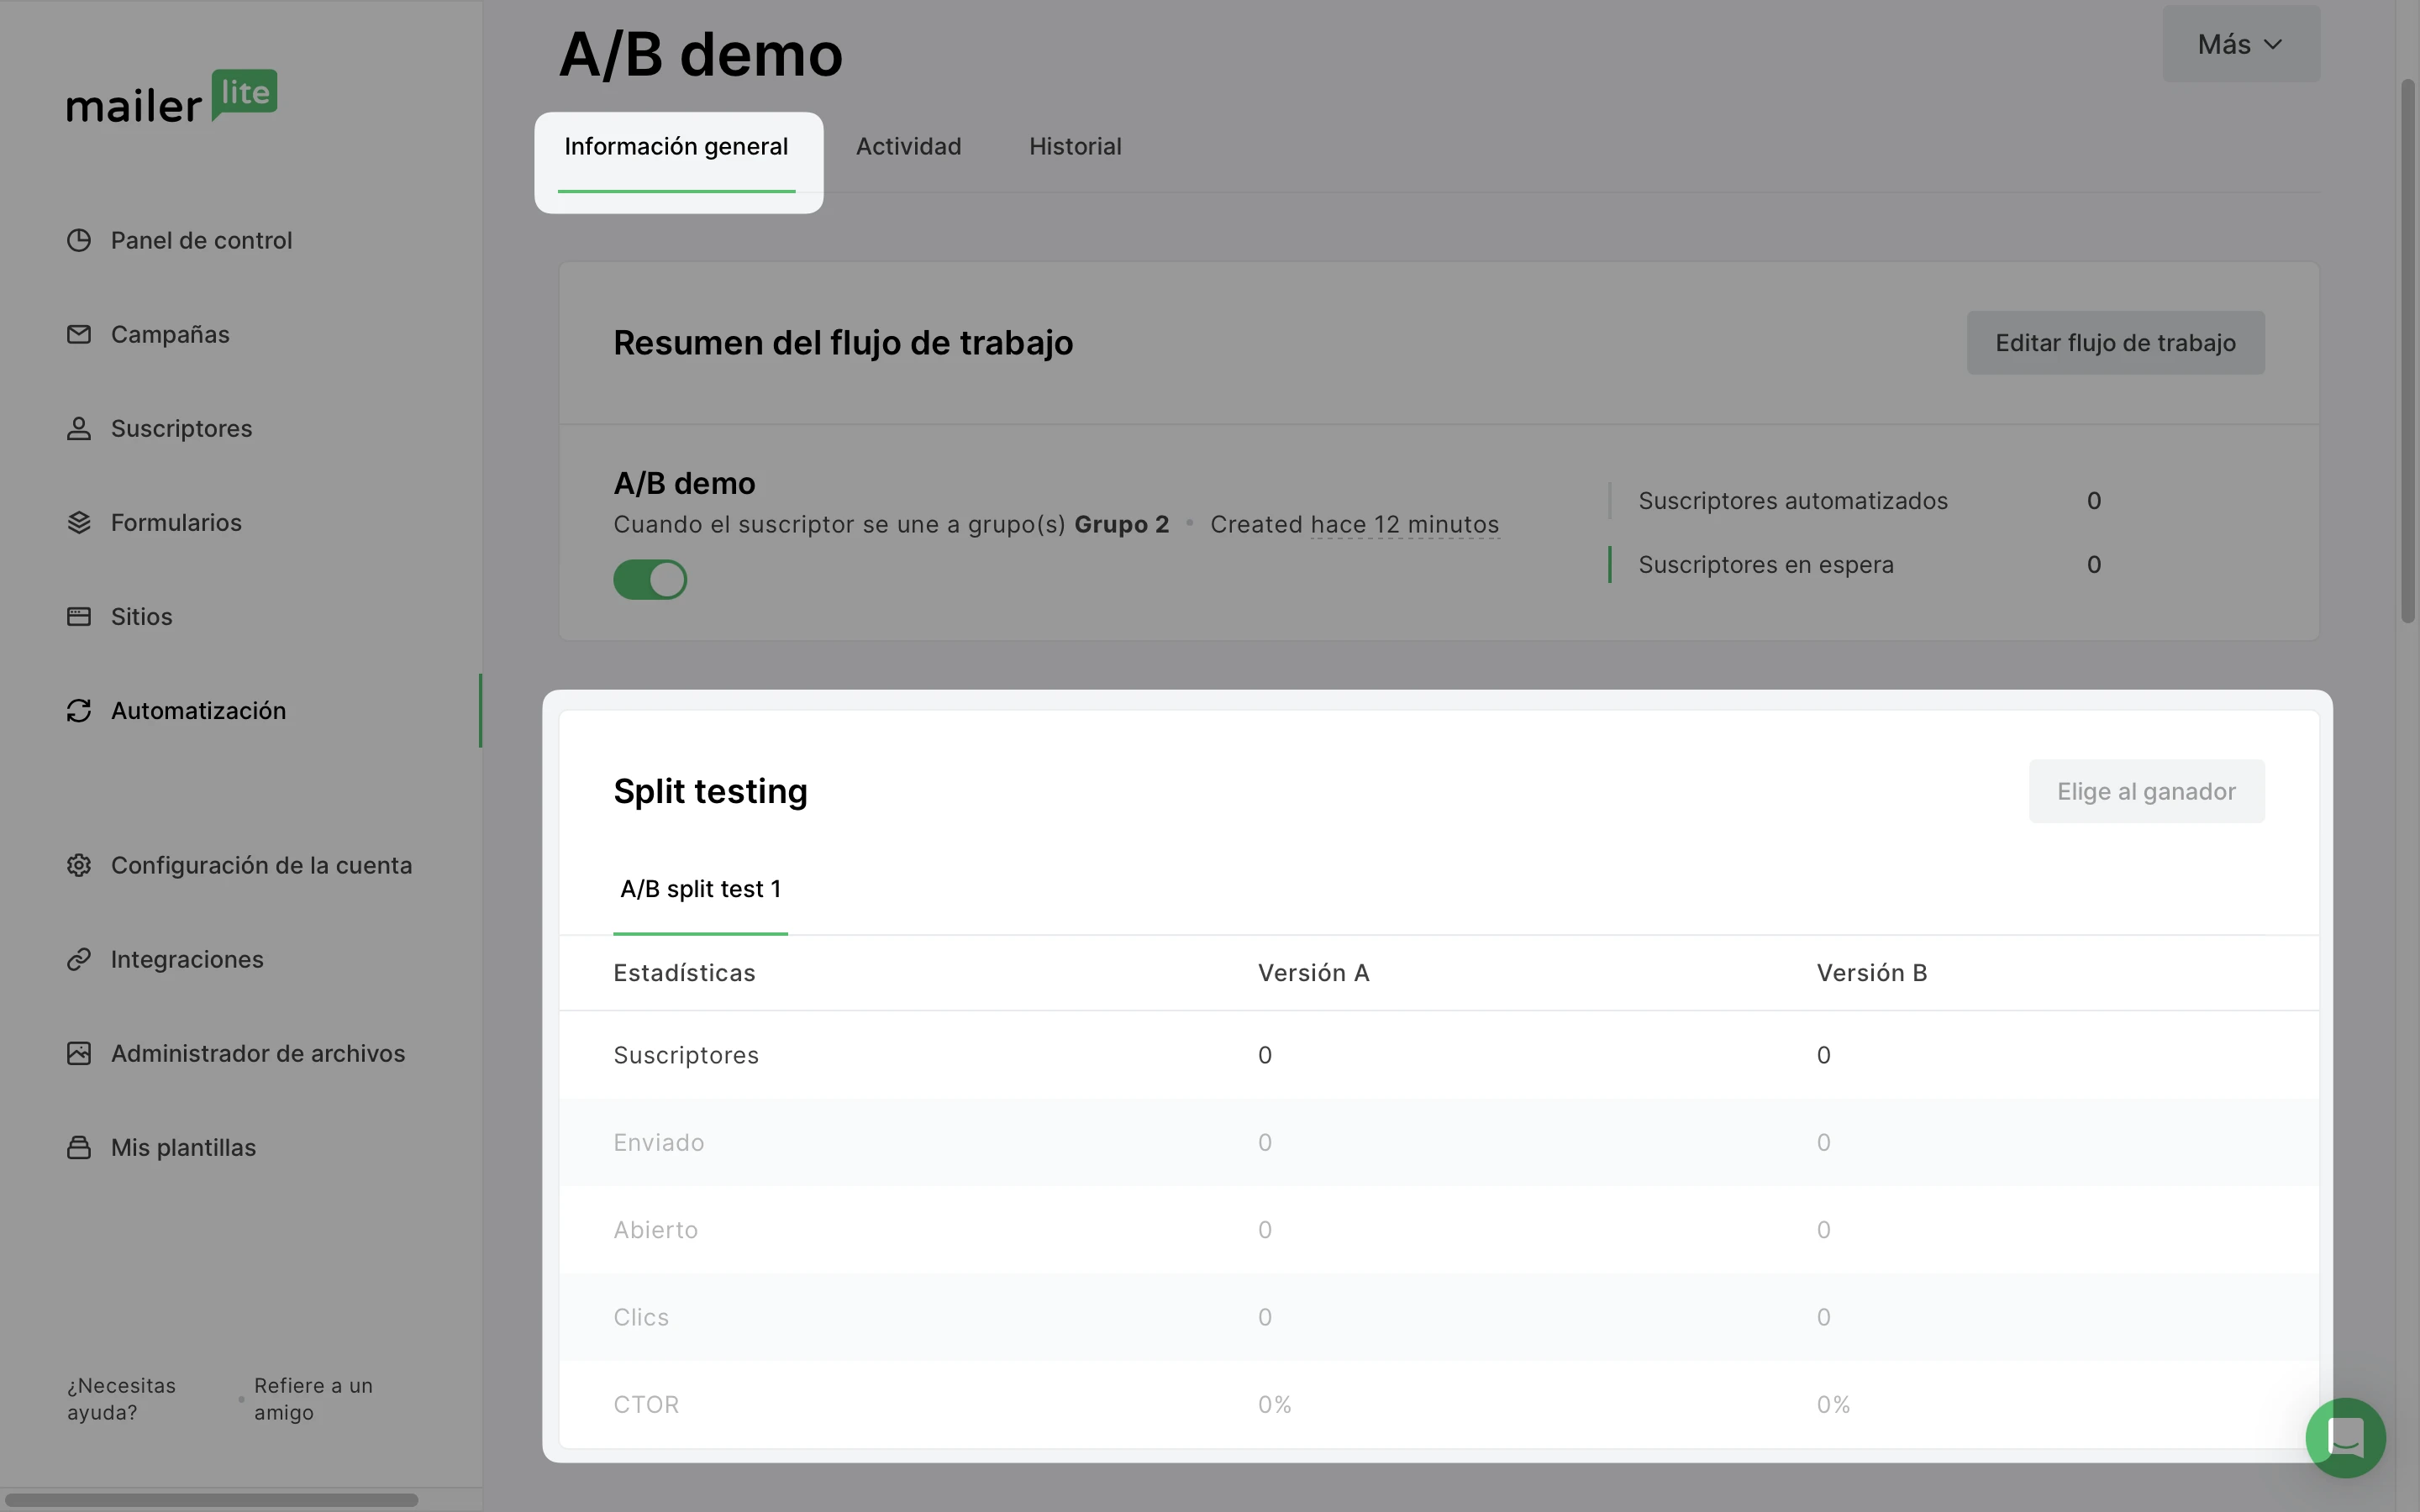Click the Integraciones link chain icon
This screenshot has height=1512, width=2420.
[x=79, y=959]
